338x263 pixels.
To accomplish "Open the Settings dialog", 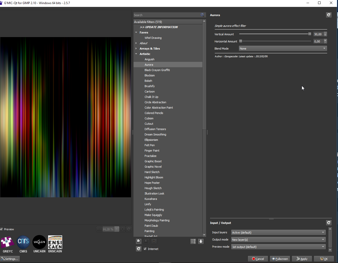I will (10, 259).
